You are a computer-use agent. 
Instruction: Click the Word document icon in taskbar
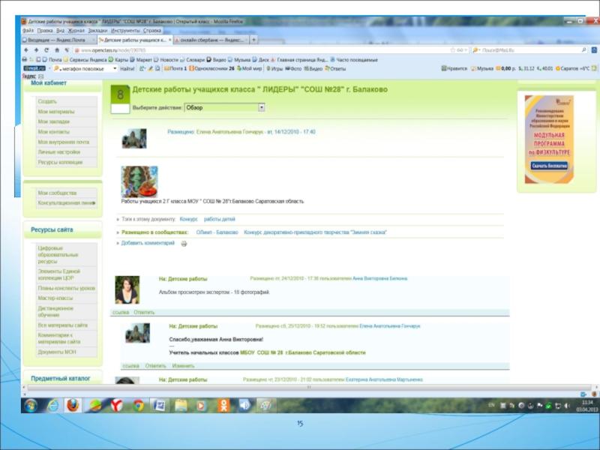pyautogui.click(x=159, y=405)
